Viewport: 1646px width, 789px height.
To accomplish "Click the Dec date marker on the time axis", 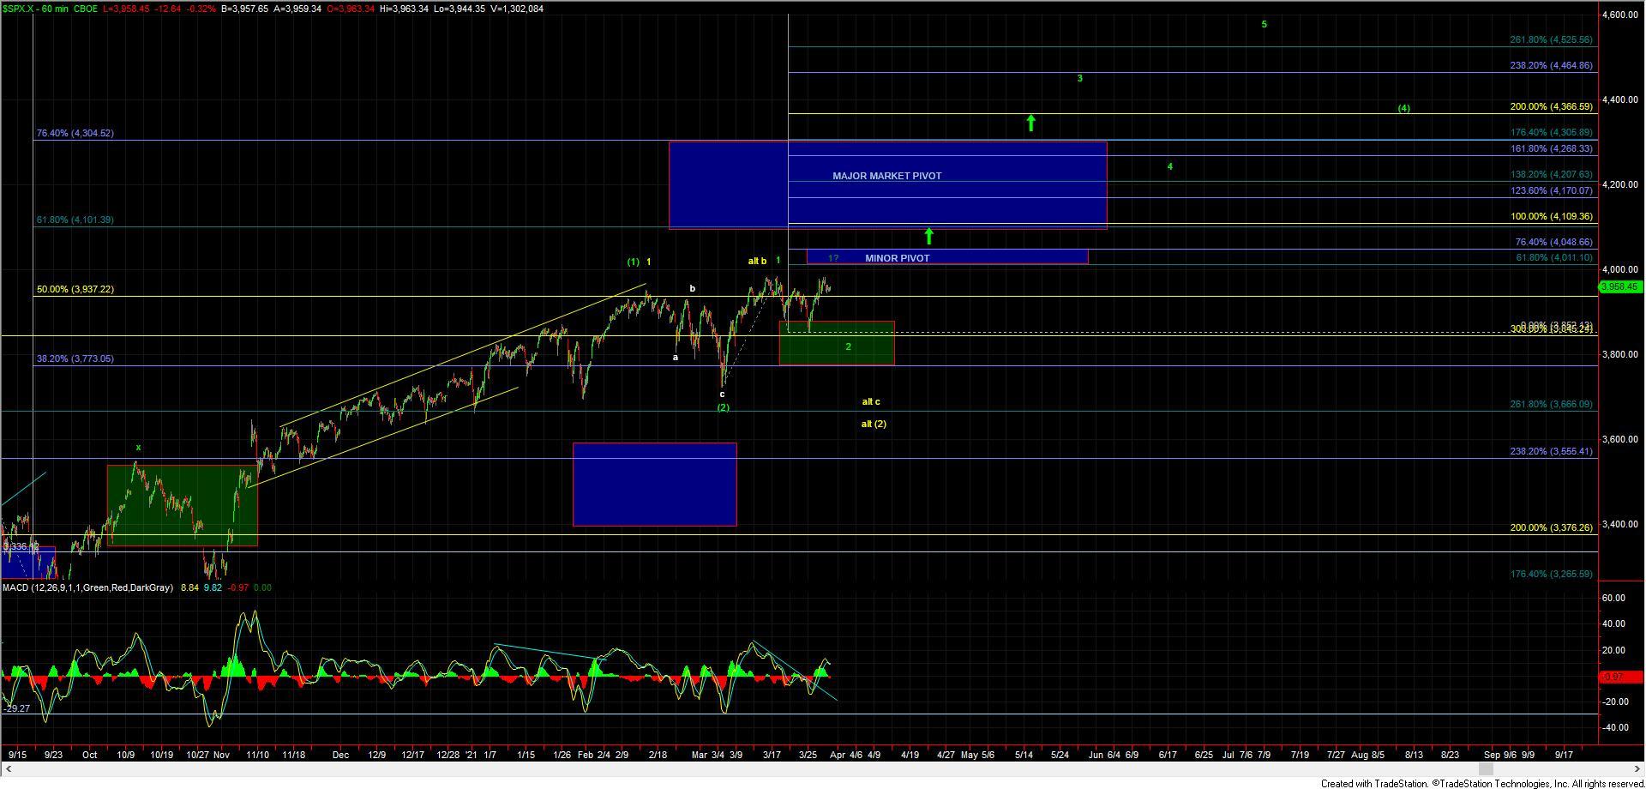I will coord(340,756).
